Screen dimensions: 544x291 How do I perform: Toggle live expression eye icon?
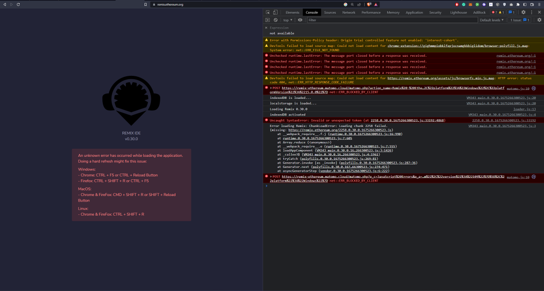coord(300,20)
